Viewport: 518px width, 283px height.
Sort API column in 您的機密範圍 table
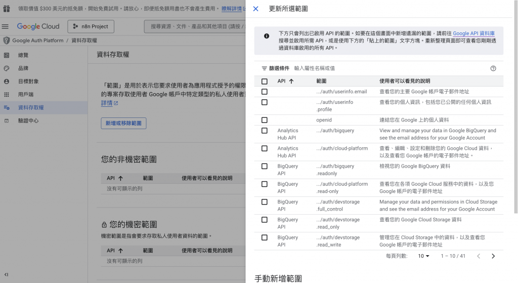pos(120,251)
